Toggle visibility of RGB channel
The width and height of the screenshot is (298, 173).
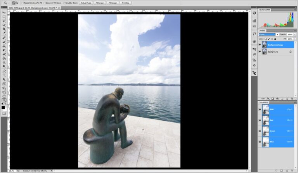click(x=260, y=110)
